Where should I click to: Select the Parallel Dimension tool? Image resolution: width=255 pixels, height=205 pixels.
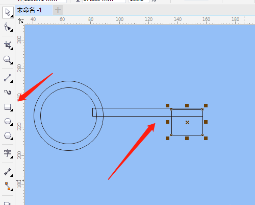8,172
